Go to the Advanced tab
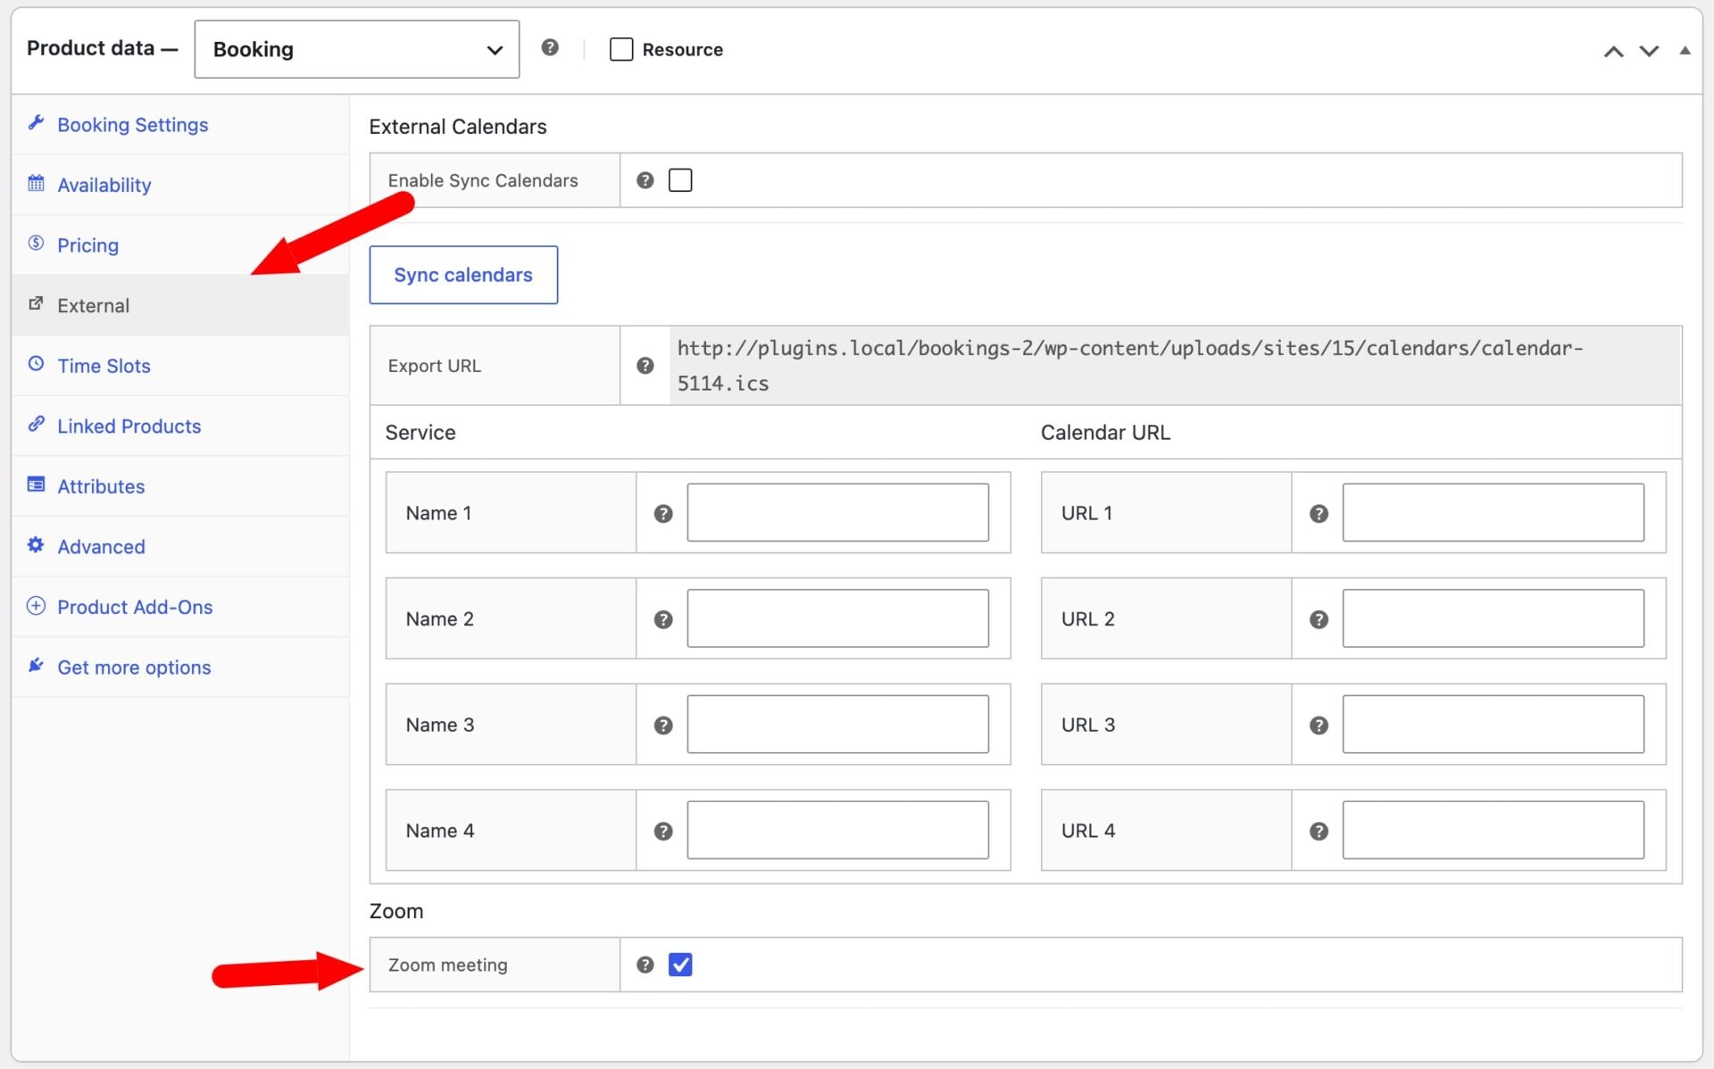This screenshot has height=1069, width=1714. coord(180,547)
